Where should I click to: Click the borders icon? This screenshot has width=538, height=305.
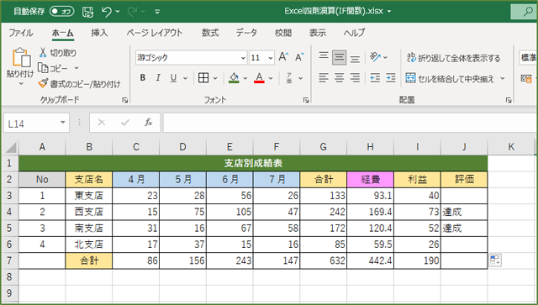[x=203, y=78]
